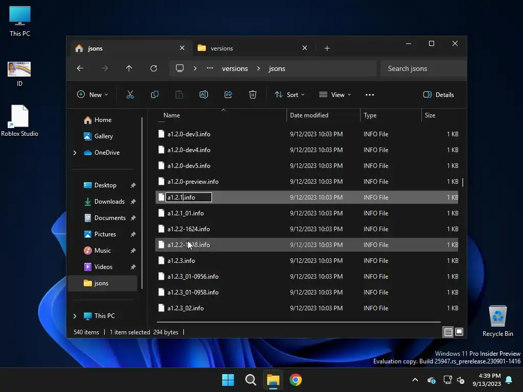
Task: Click the chevron after versions breadcrumb
Action: (x=258, y=68)
